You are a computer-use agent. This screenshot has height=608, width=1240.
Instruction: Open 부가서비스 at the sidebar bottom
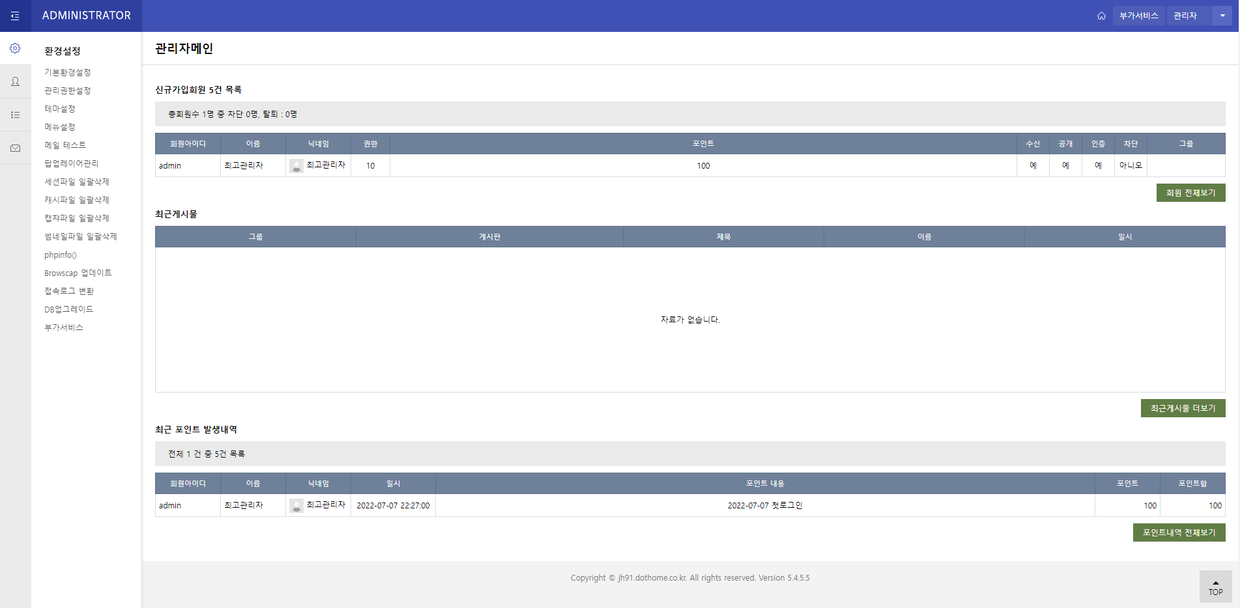pyautogui.click(x=64, y=327)
